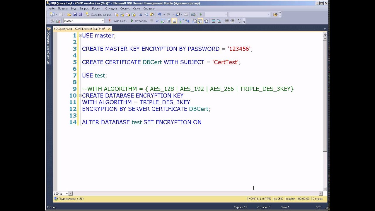Viewport: 375px width, 211px height.
Task: Switch to Results to File
Action: [x=206, y=21]
